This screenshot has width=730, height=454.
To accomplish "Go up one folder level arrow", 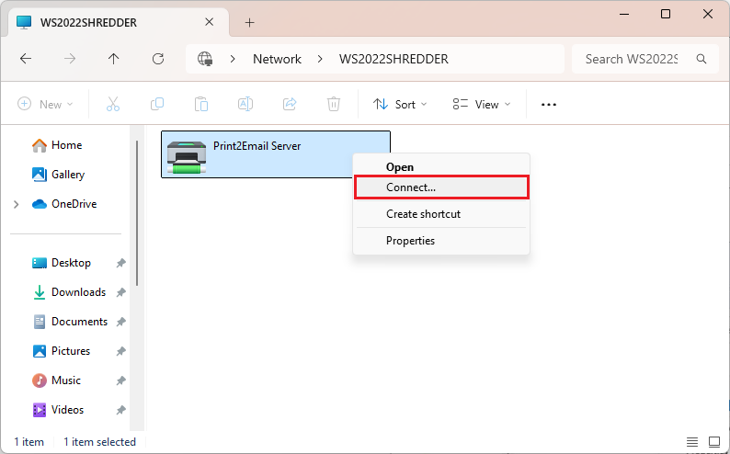I will click(113, 59).
